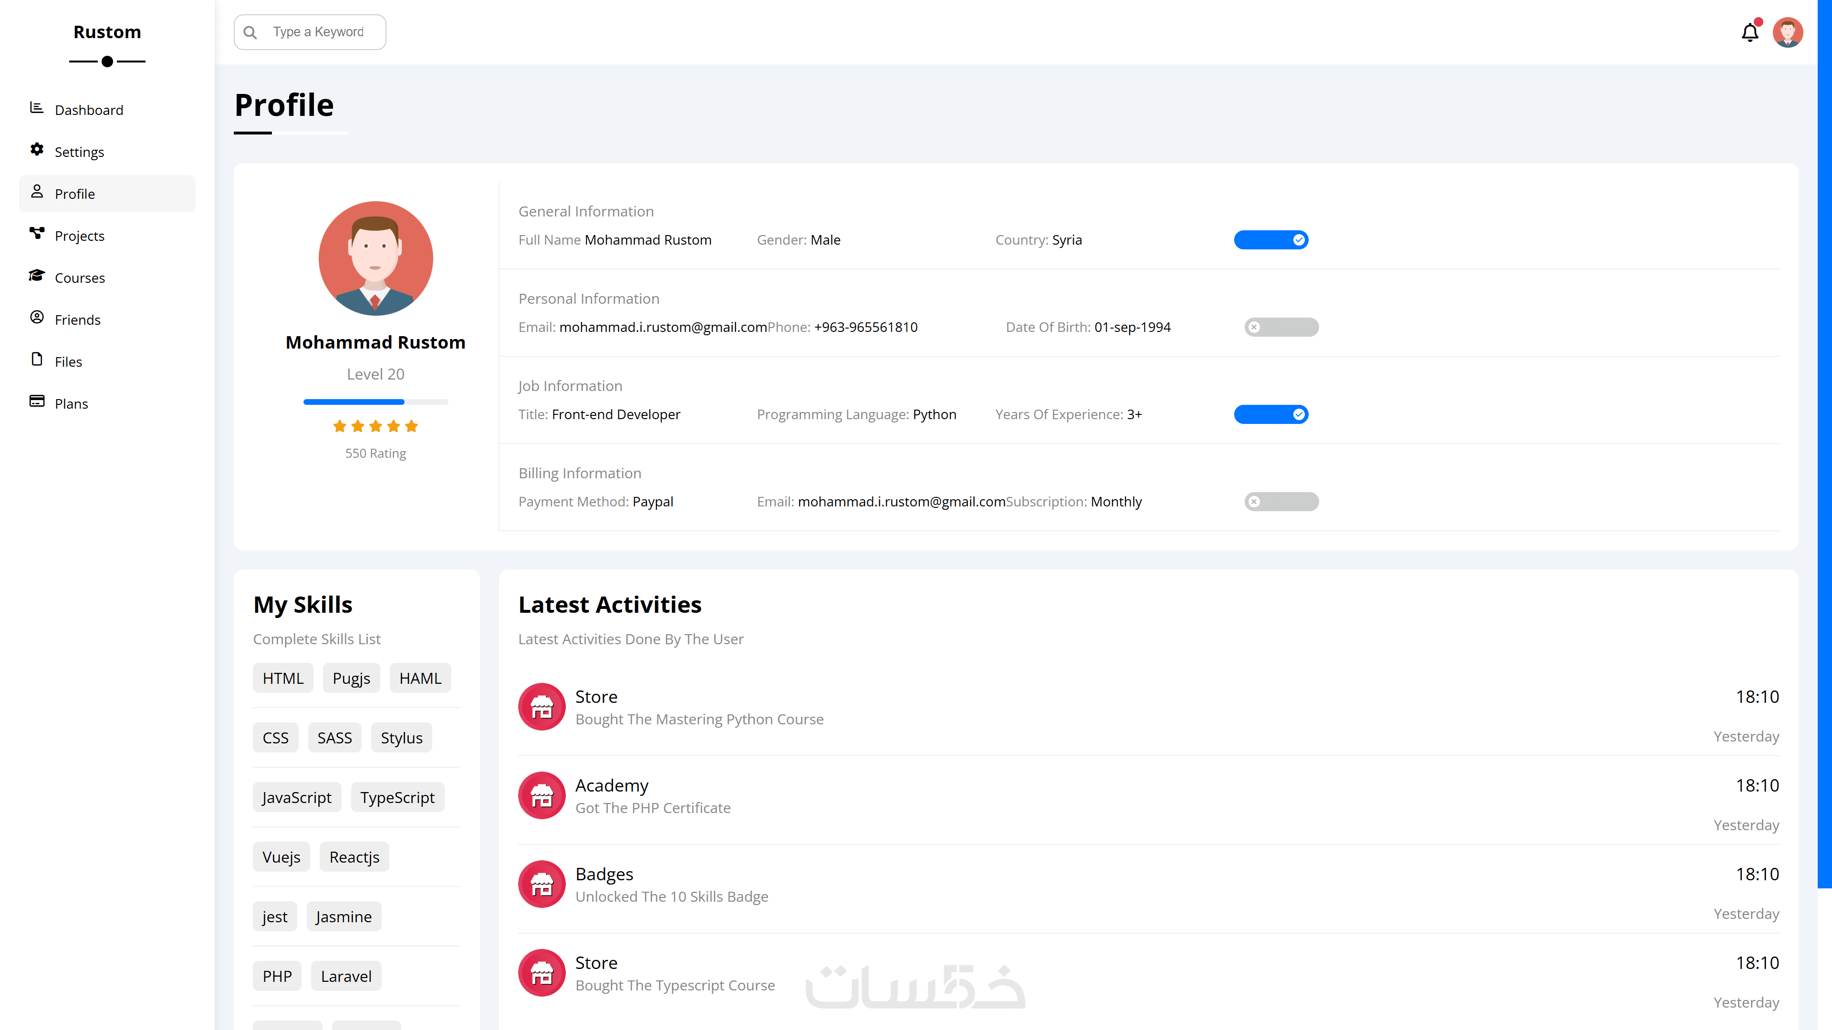Click the level progress bar
The image size is (1832, 1030).
[375, 402]
